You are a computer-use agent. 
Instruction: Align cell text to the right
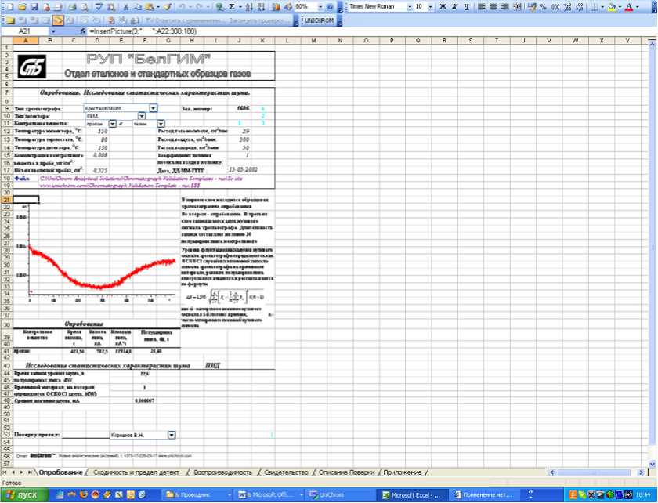[505, 7]
